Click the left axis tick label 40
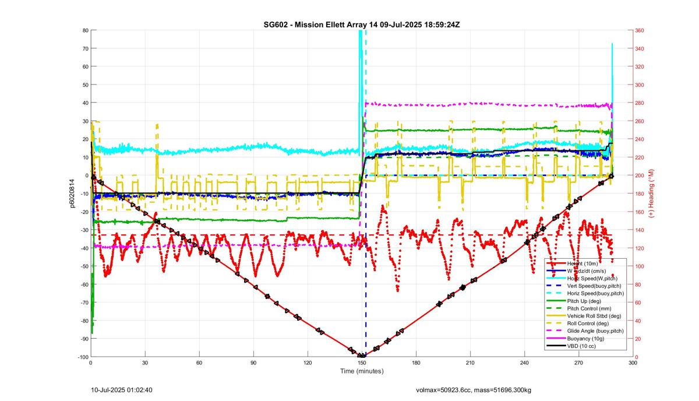 click(x=85, y=103)
